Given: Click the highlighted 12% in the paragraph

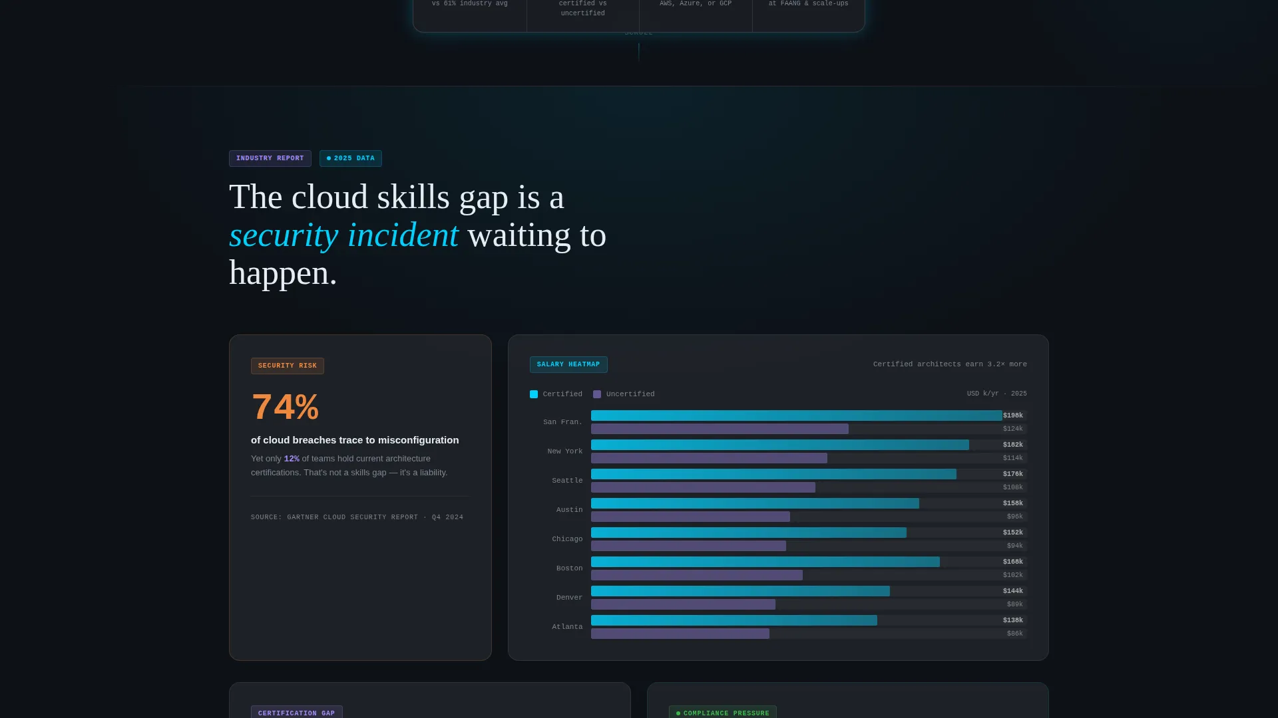Looking at the screenshot, I should [x=292, y=459].
